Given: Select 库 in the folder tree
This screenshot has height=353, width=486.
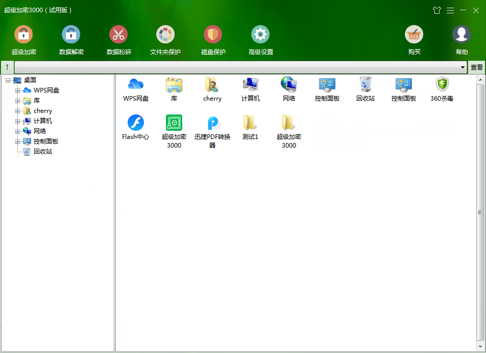Looking at the screenshot, I should 37,101.
